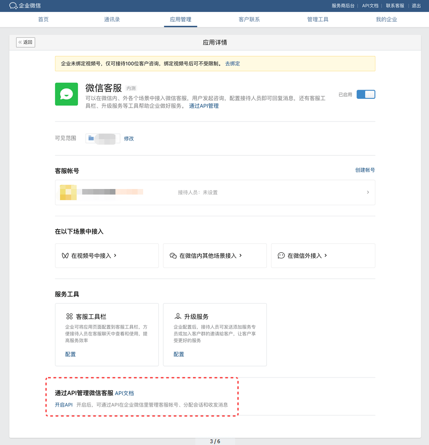Click the pixelated customer service account avatar
429x445 pixels.
68,192
